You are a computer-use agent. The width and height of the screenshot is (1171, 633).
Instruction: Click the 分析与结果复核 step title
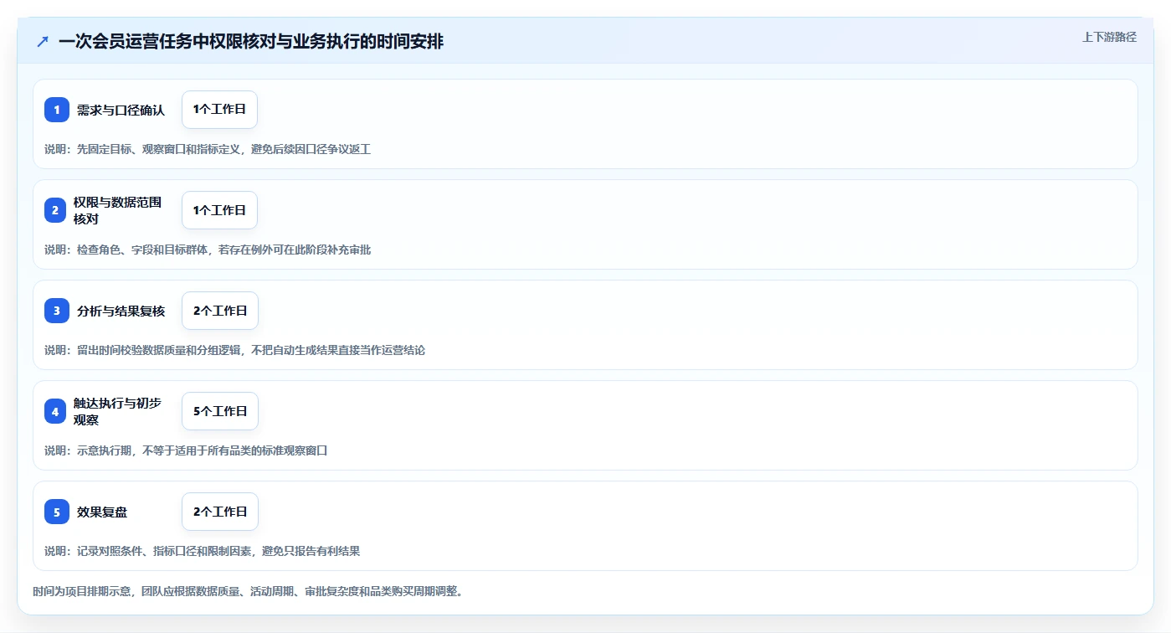[x=121, y=311]
